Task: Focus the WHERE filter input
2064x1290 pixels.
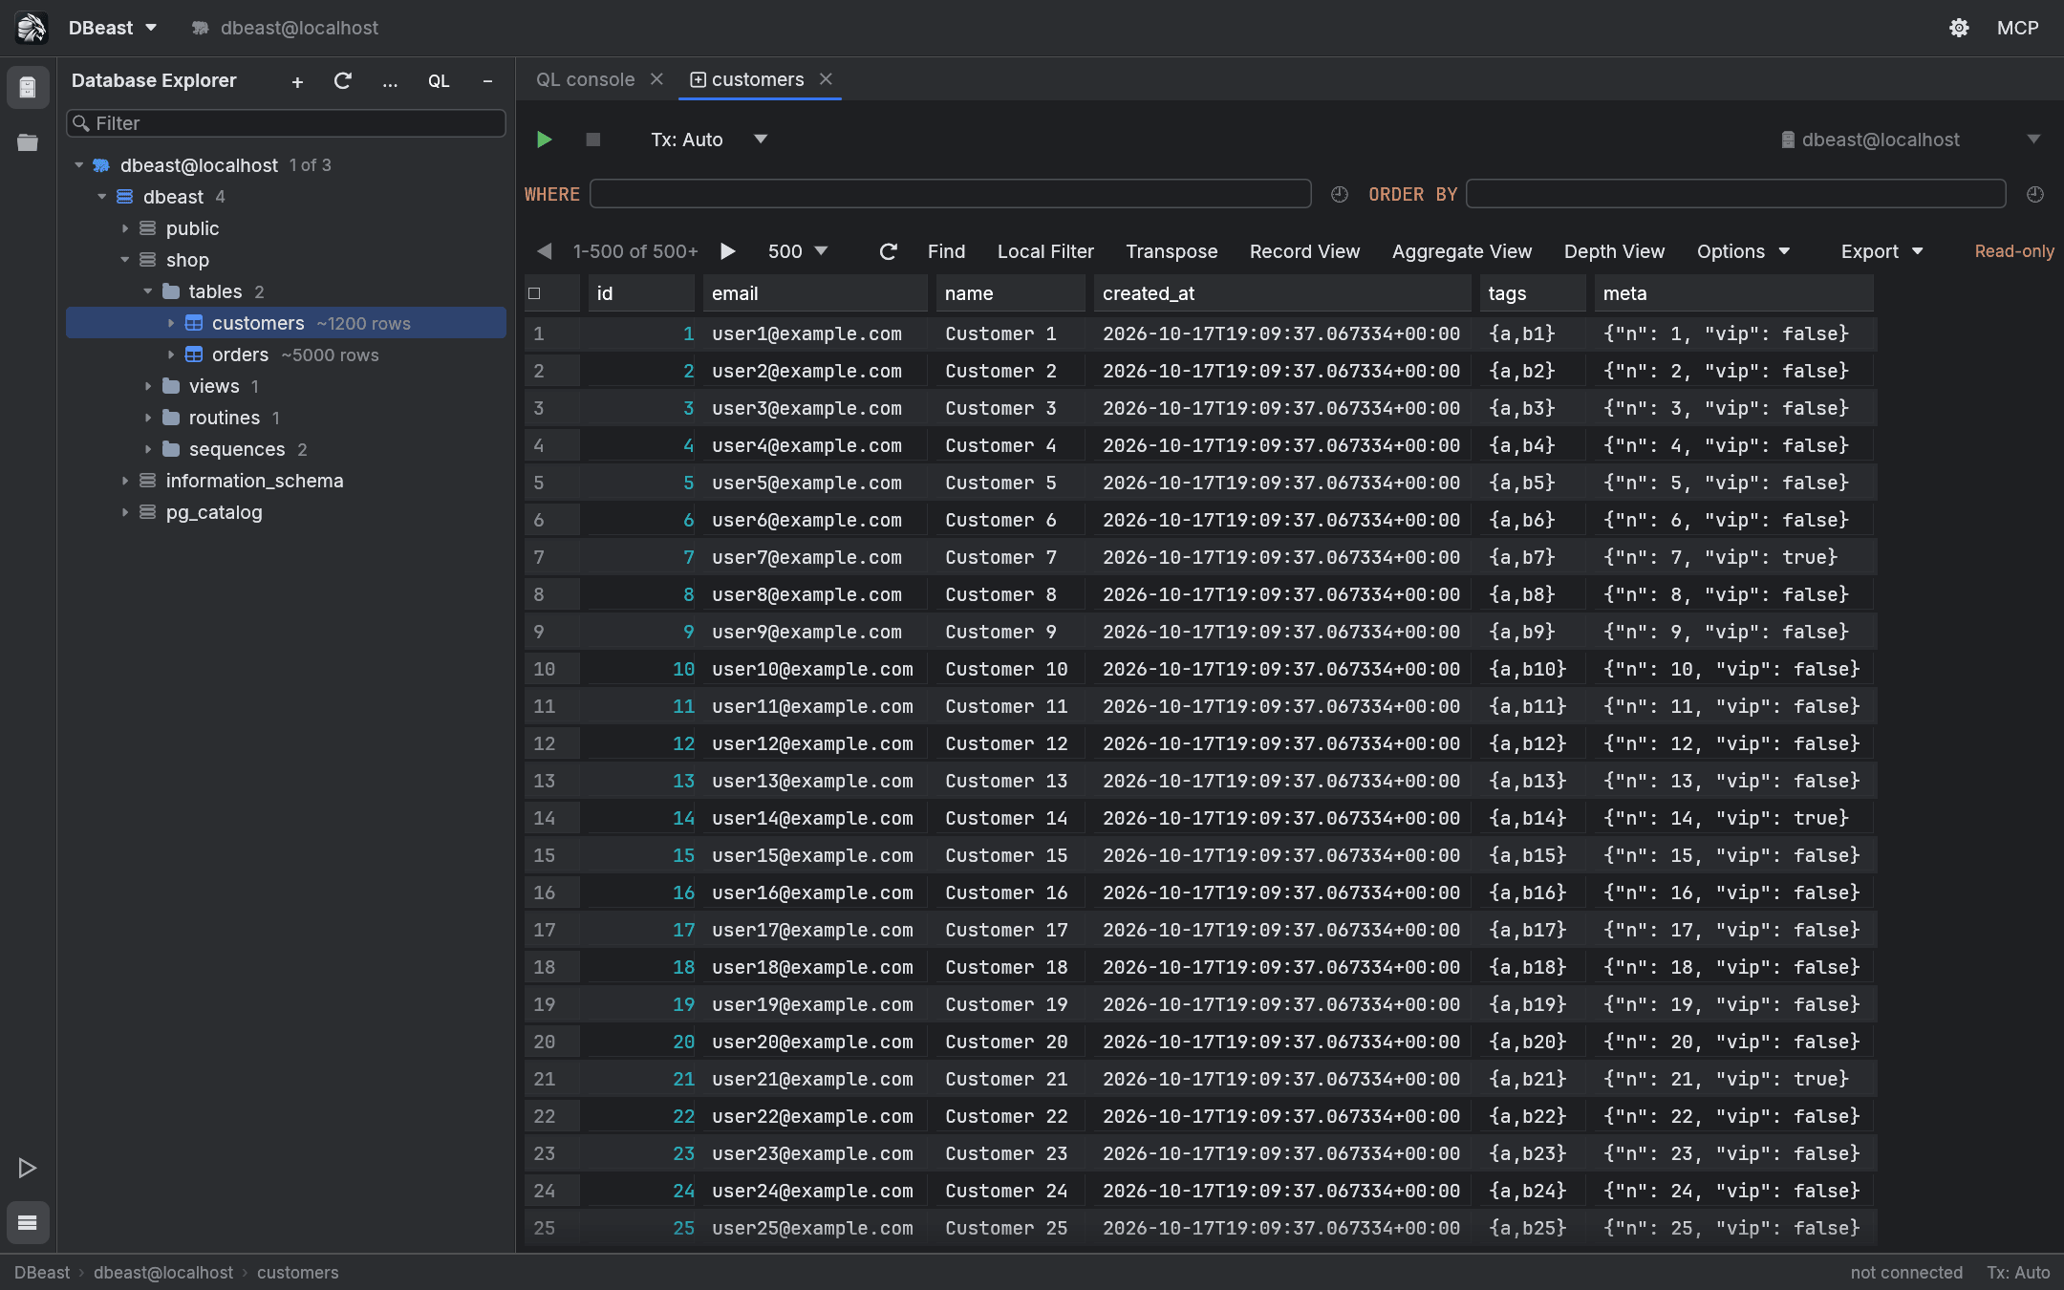Action: click(x=950, y=194)
